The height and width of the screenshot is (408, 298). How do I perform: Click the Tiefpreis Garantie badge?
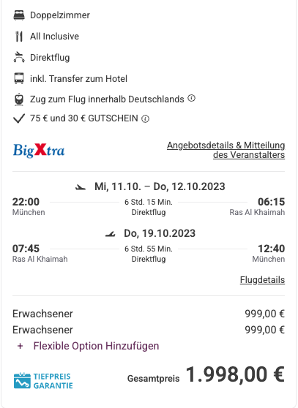pyautogui.click(x=43, y=381)
